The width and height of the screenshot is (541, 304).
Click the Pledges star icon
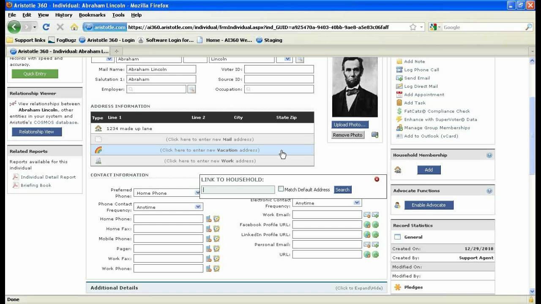[x=397, y=288]
